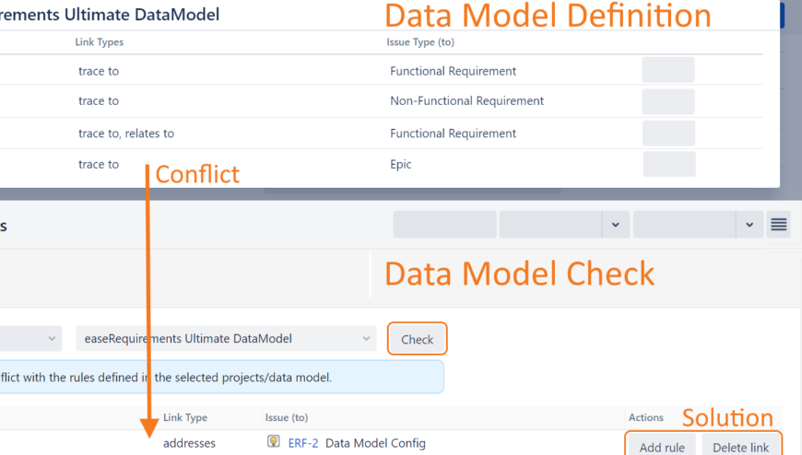Click the Actions column header
Image resolution: width=802 pixels, height=455 pixels.
coord(645,418)
